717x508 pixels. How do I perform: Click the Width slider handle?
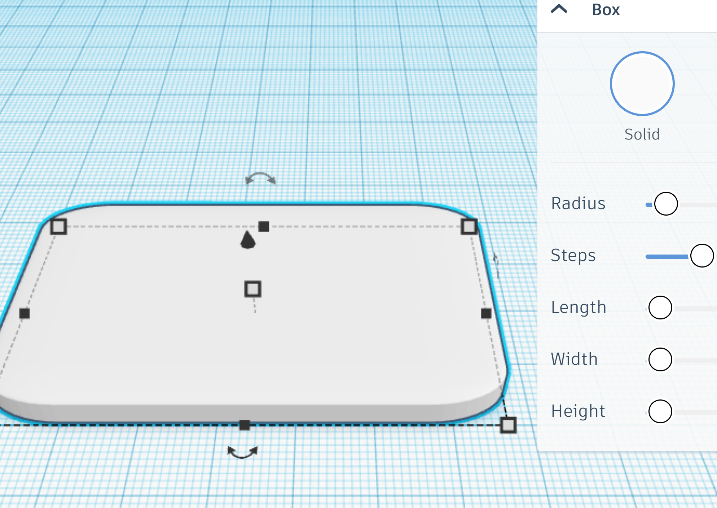point(660,359)
